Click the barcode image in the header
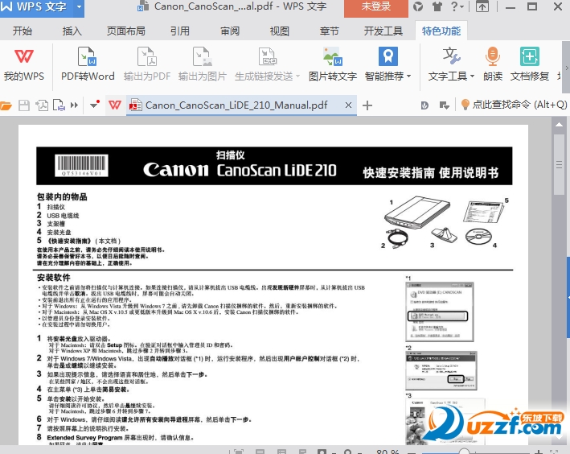570x454 pixels. [81, 166]
